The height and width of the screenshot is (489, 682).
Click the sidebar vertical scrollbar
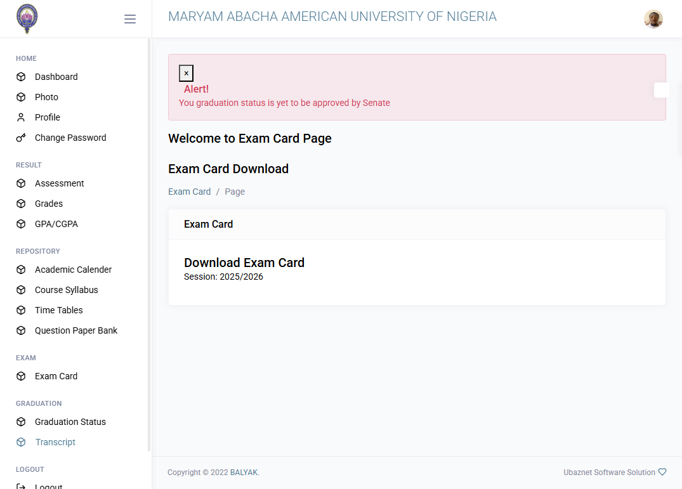(x=149, y=245)
